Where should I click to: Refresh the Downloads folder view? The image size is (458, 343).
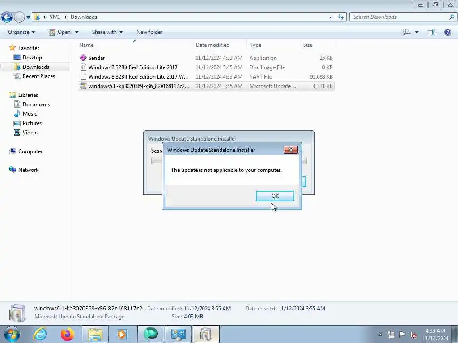click(x=341, y=17)
